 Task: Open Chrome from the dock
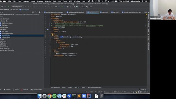pyautogui.click(x=50, y=96)
